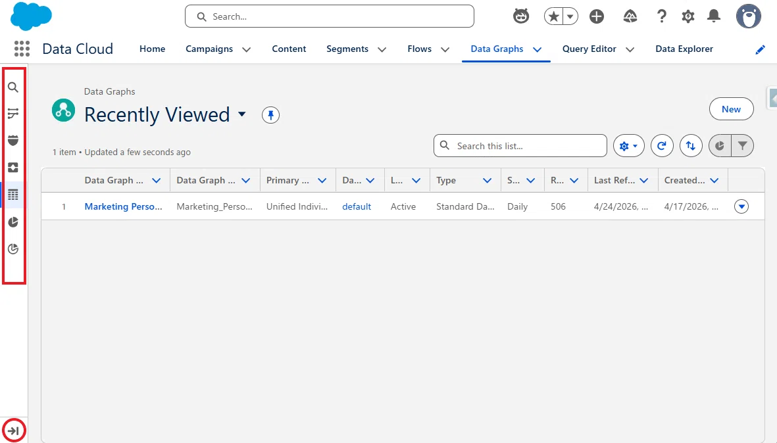Screen dimensions: 777x443
Task: Sort by the Data Graph ... first column
Action: click(x=114, y=180)
